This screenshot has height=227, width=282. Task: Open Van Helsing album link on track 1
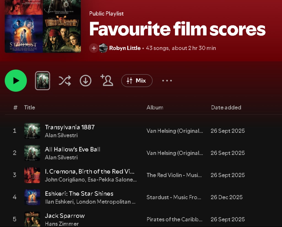(175, 131)
